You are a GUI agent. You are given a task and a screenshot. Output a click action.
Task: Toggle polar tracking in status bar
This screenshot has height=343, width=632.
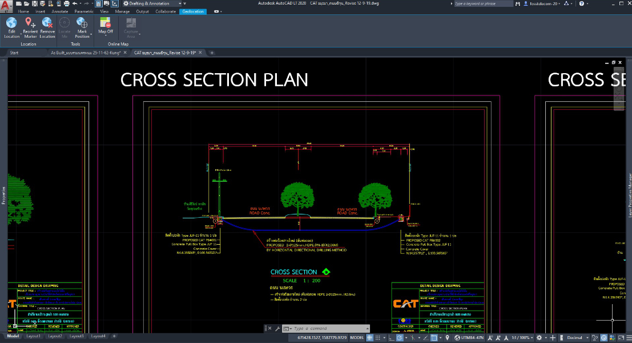pyautogui.click(x=400, y=338)
